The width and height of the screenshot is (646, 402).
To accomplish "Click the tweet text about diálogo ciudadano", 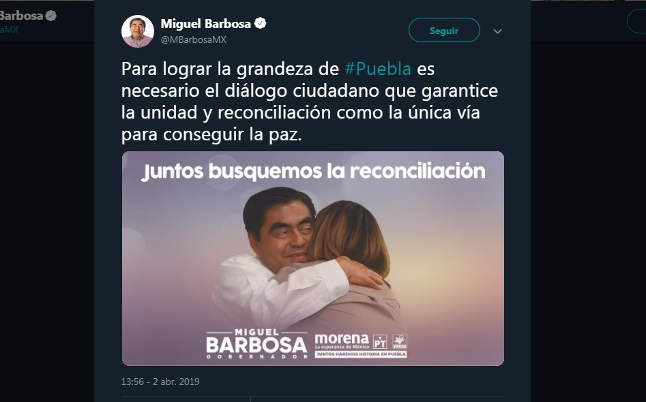I will pyautogui.click(x=310, y=102).
